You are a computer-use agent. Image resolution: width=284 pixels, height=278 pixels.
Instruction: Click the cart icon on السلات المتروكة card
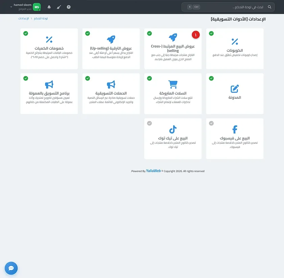pyautogui.click(x=173, y=84)
